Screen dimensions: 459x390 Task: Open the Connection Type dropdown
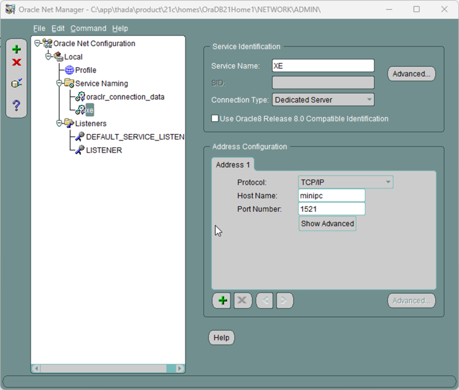pyautogui.click(x=323, y=100)
